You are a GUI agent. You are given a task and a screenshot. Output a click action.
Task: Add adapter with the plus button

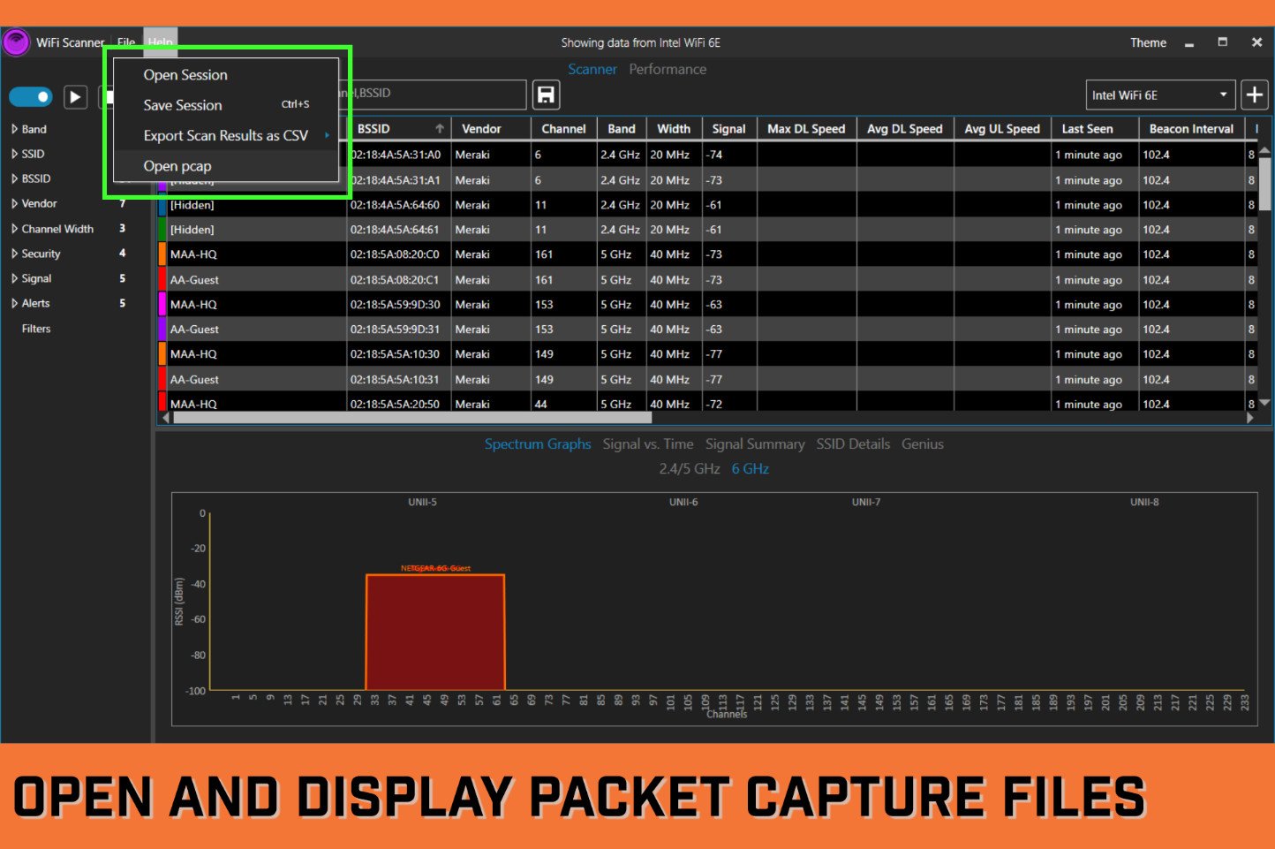(1254, 95)
